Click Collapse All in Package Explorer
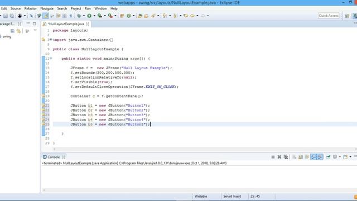Image resolution: width=357 pixels, height=201 pixels. click(x=12, y=31)
